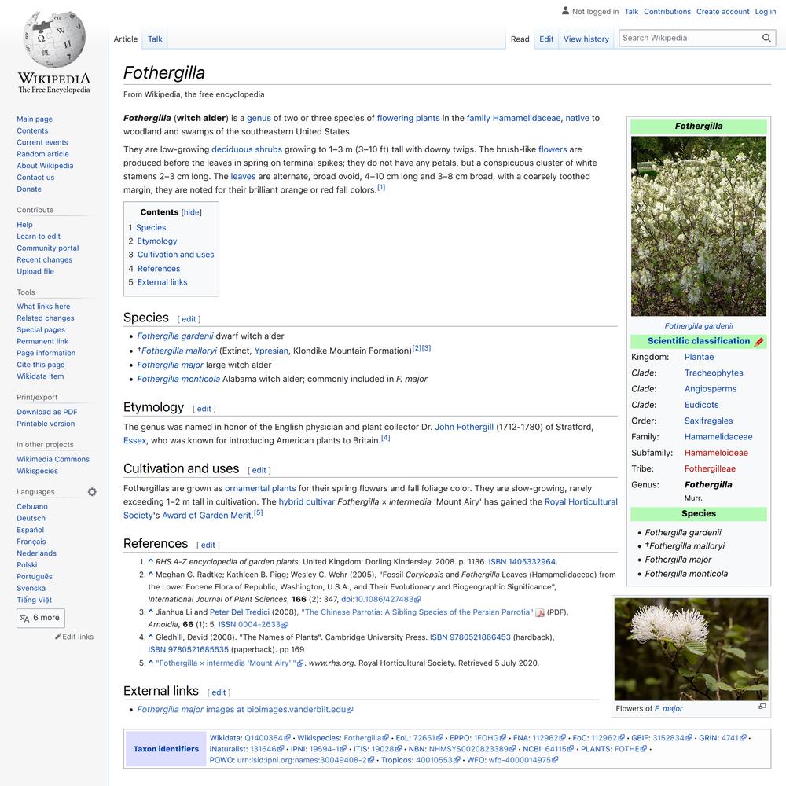
Task: Click the red pencil edit taxonomy icon
Action: coord(759,341)
